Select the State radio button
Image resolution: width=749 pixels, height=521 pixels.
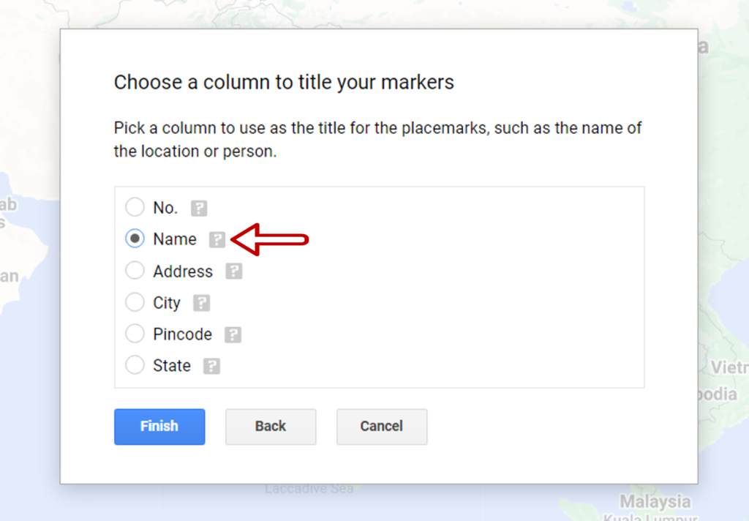[135, 365]
